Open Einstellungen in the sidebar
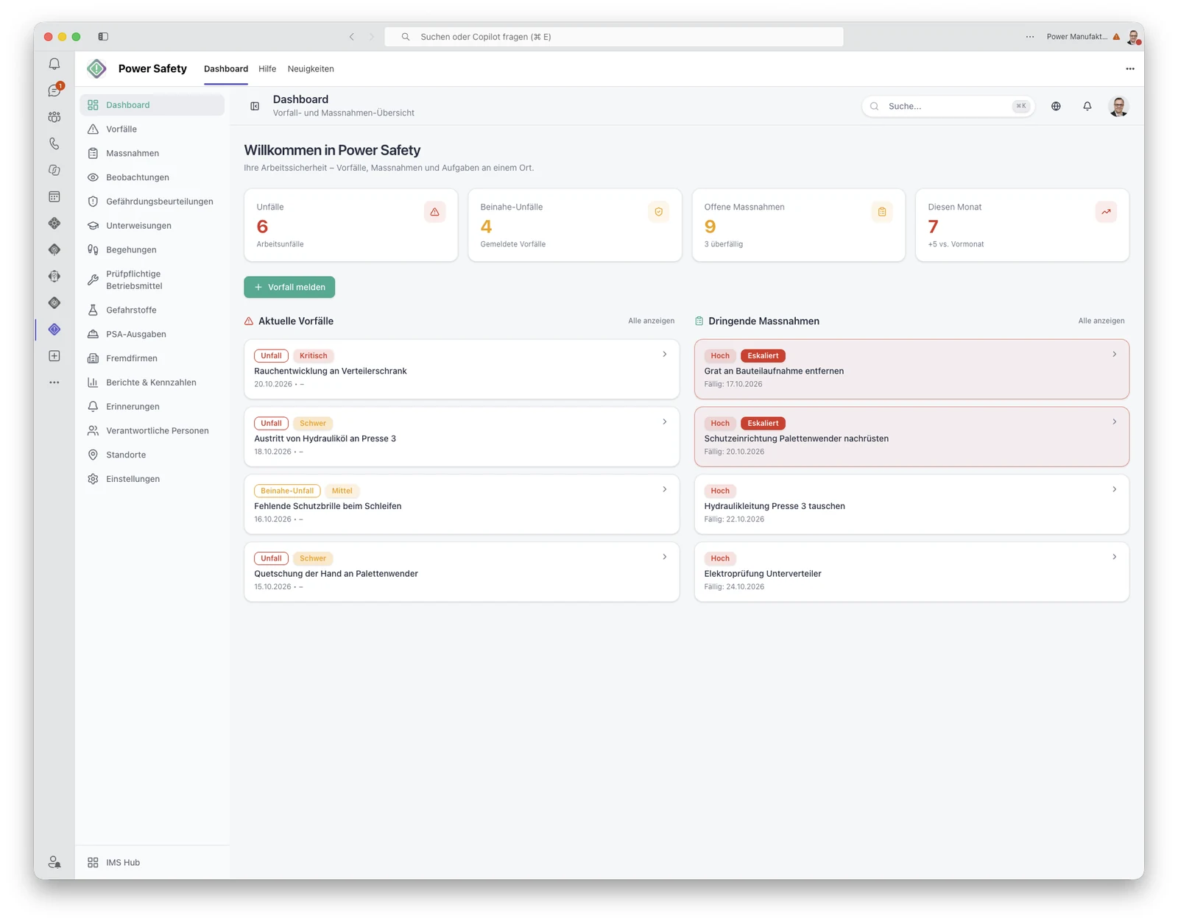 152,479
